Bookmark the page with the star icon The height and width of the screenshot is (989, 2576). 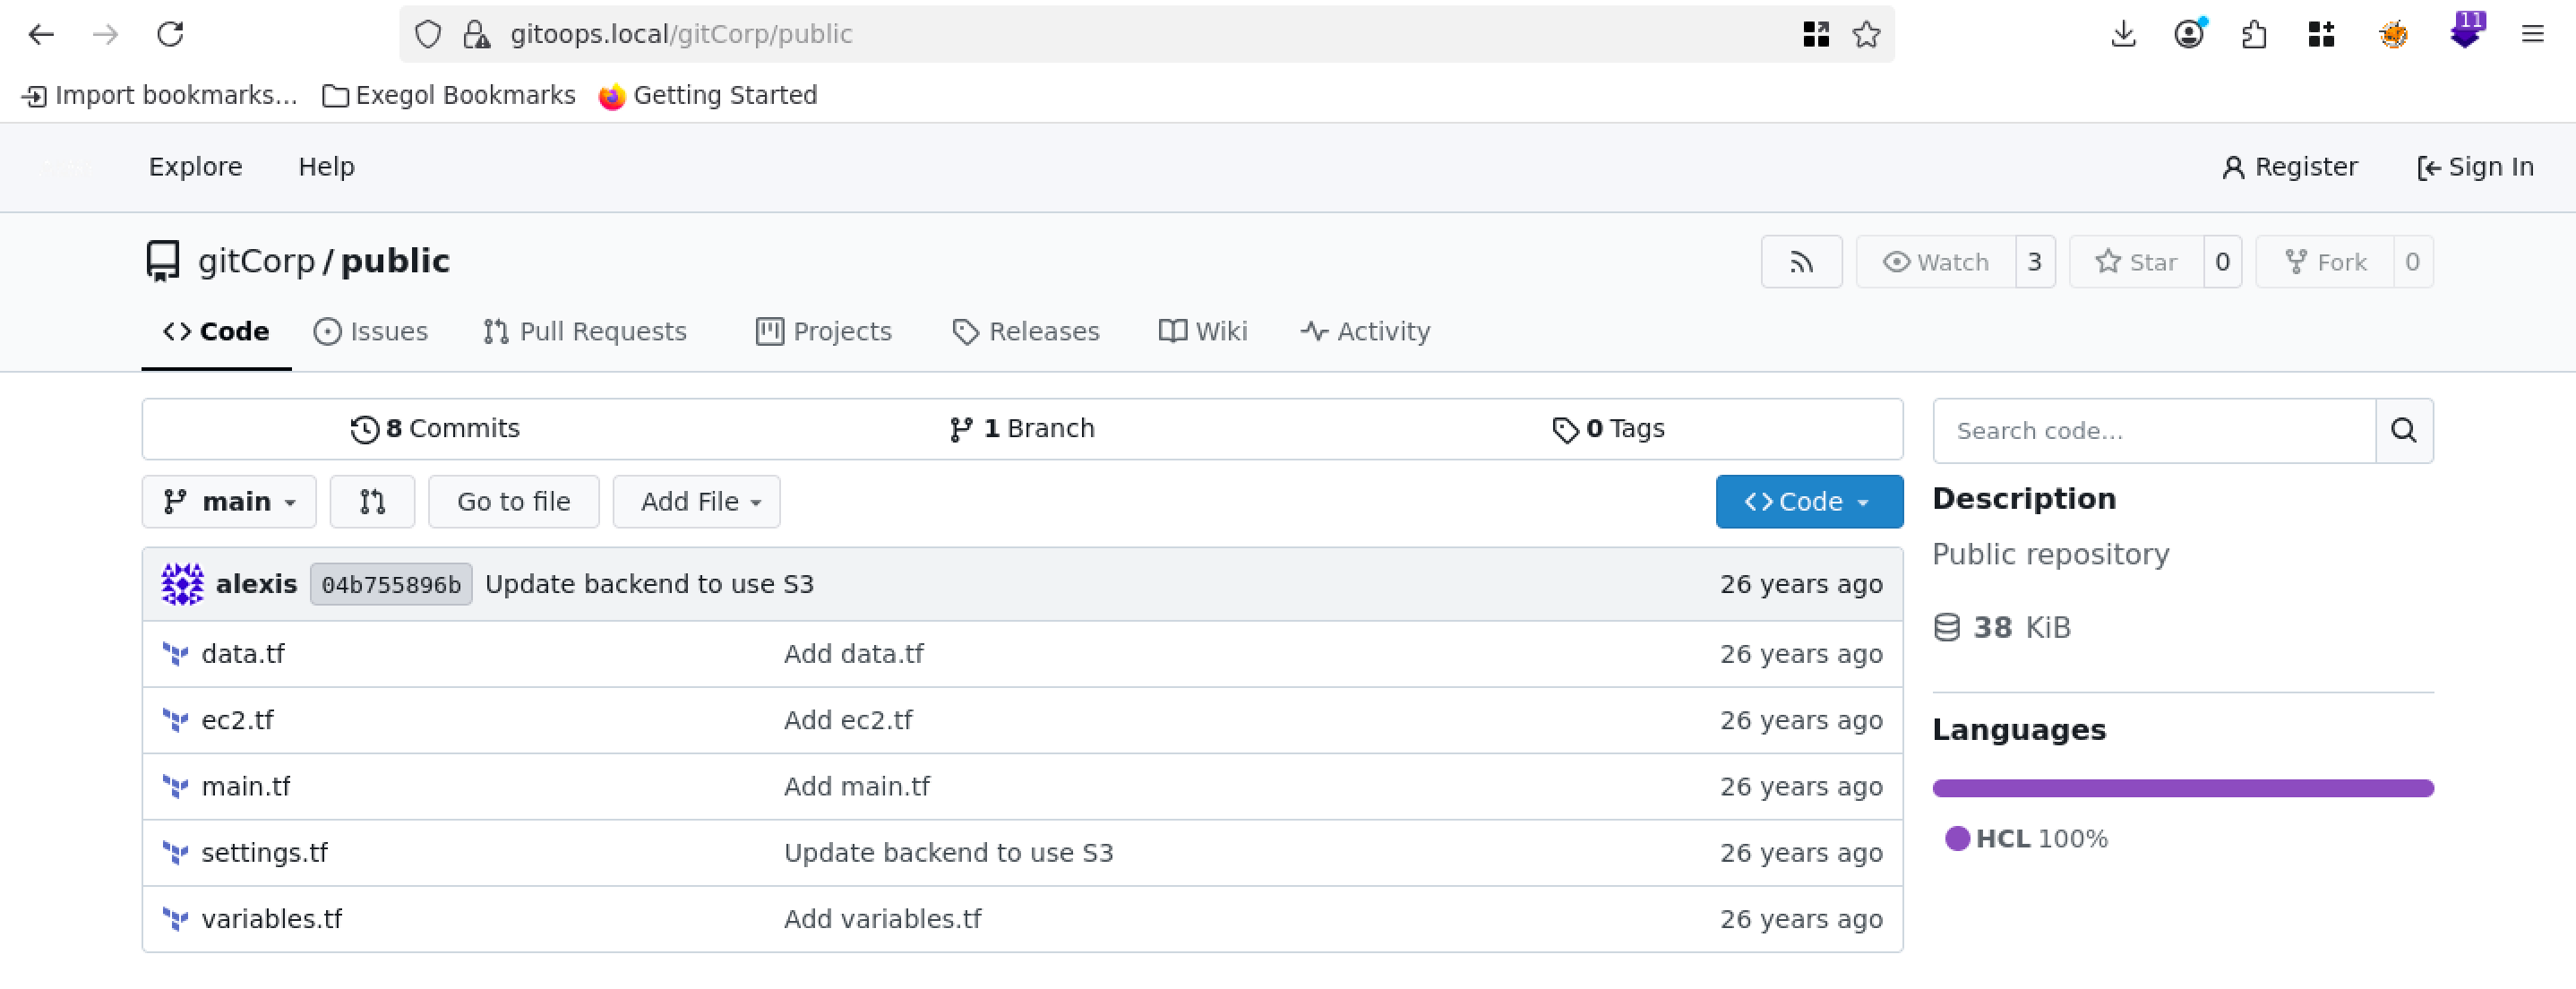click(x=1865, y=34)
